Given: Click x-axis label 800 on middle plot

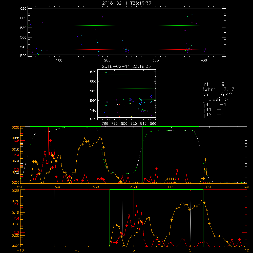Looking at the screenshot, I should tap(124, 124).
